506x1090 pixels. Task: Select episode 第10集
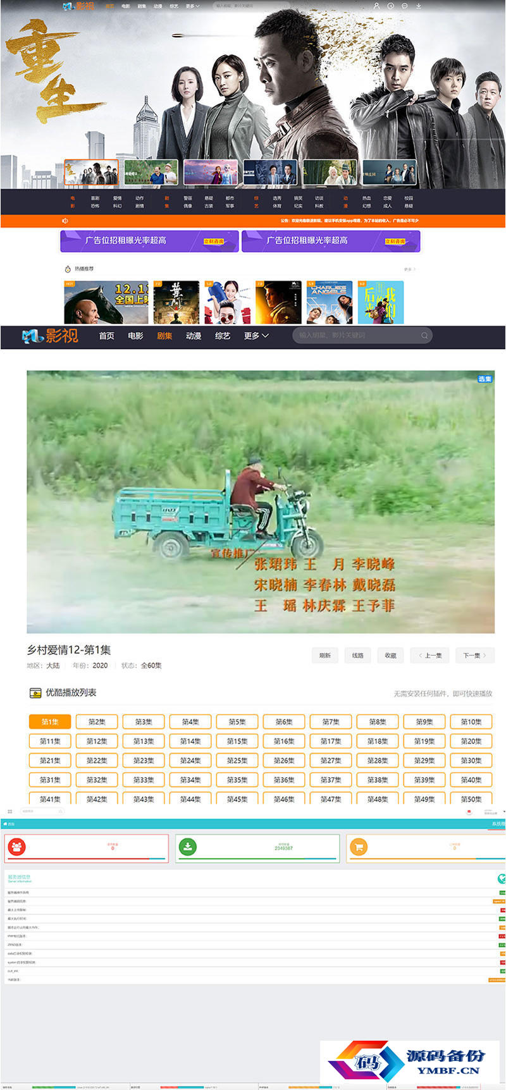coord(471,721)
